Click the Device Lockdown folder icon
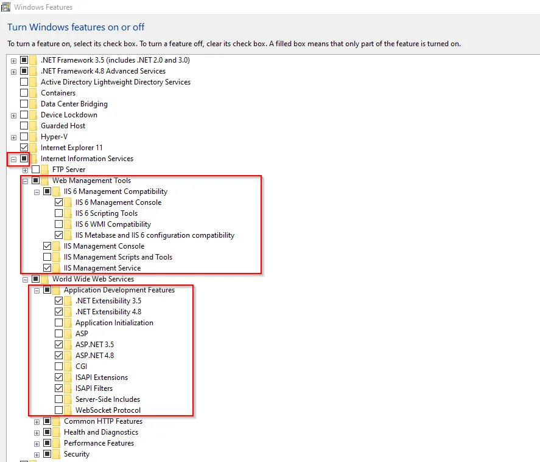Screen dimensions: 540x462 coord(33,115)
